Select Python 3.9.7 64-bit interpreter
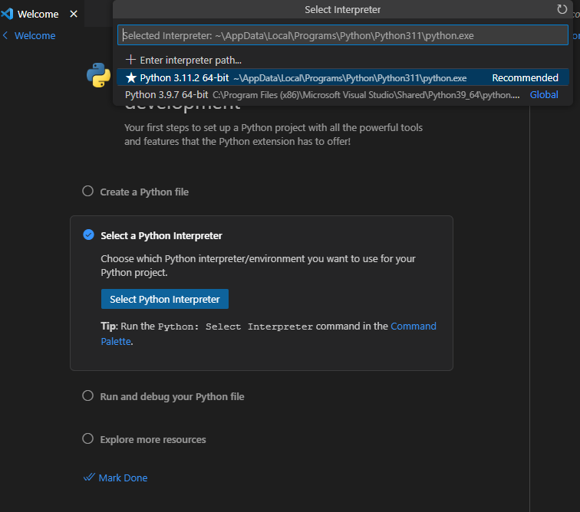The width and height of the screenshot is (580, 512). tap(342, 95)
